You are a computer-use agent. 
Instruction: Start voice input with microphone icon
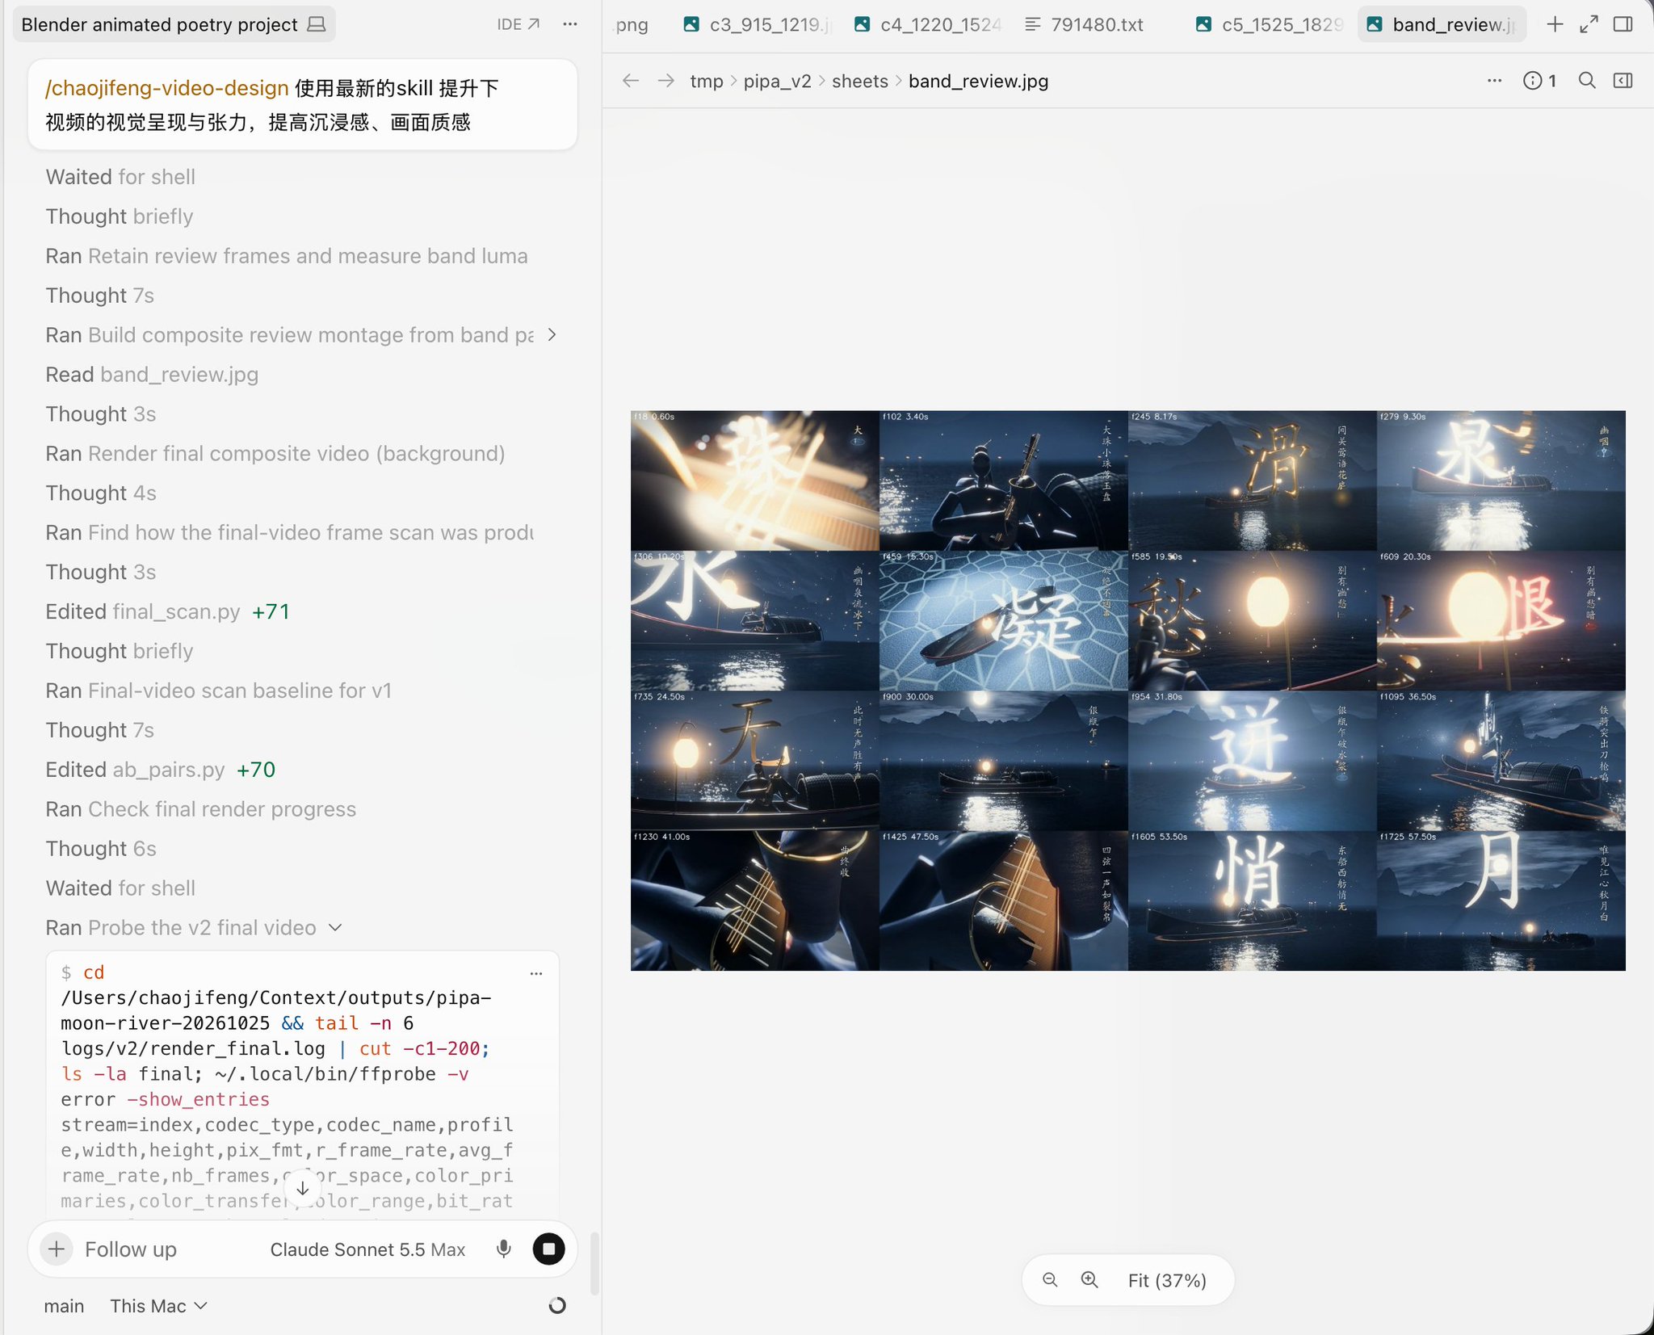click(504, 1249)
